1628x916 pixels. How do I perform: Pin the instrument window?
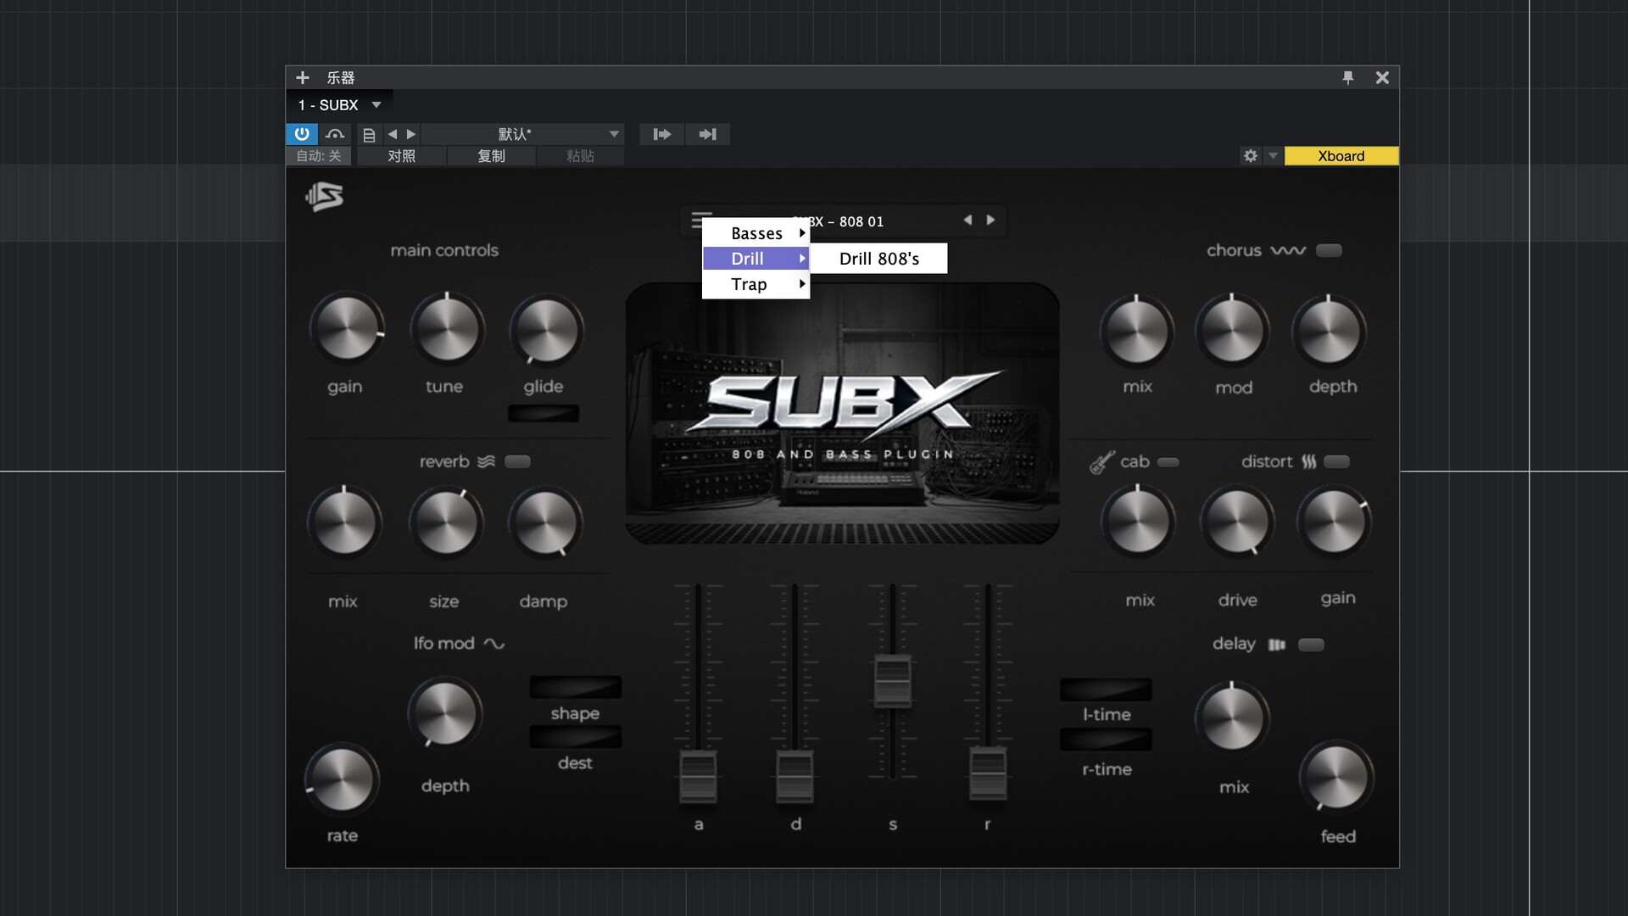(1347, 78)
